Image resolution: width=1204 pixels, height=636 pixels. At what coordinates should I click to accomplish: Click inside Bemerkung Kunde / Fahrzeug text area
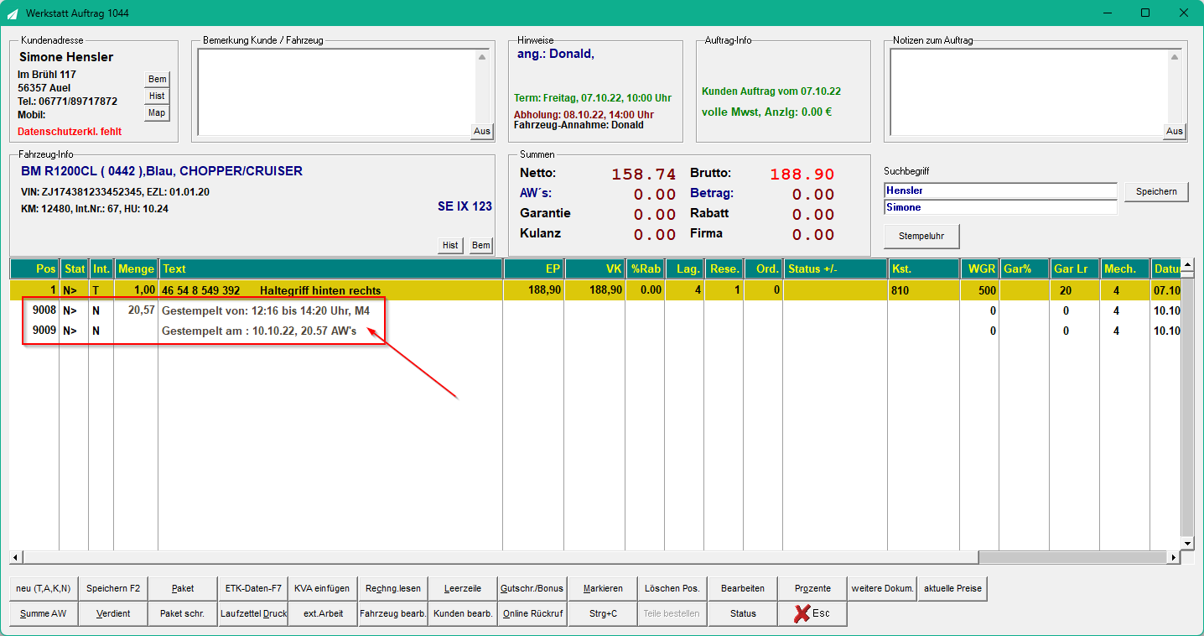tap(336, 91)
